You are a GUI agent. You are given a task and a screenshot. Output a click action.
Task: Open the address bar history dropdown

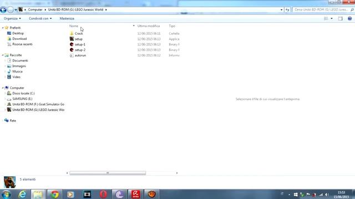pyautogui.click(x=281, y=10)
